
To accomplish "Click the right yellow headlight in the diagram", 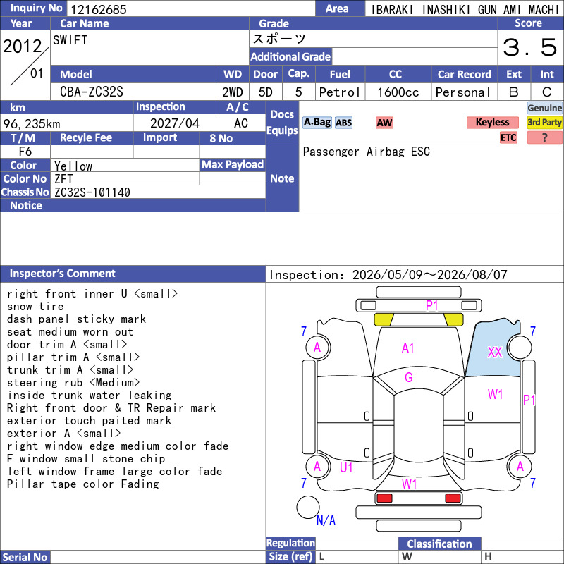I will coord(453,319).
